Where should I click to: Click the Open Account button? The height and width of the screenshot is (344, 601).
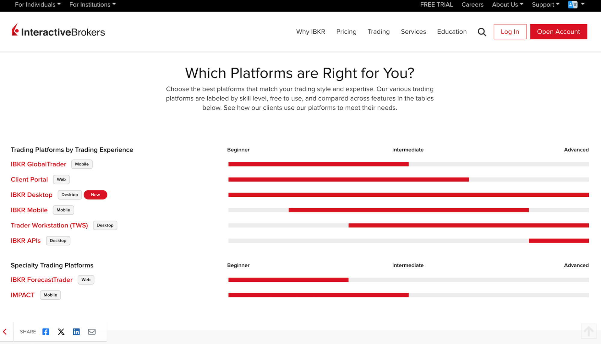(559, 31)
